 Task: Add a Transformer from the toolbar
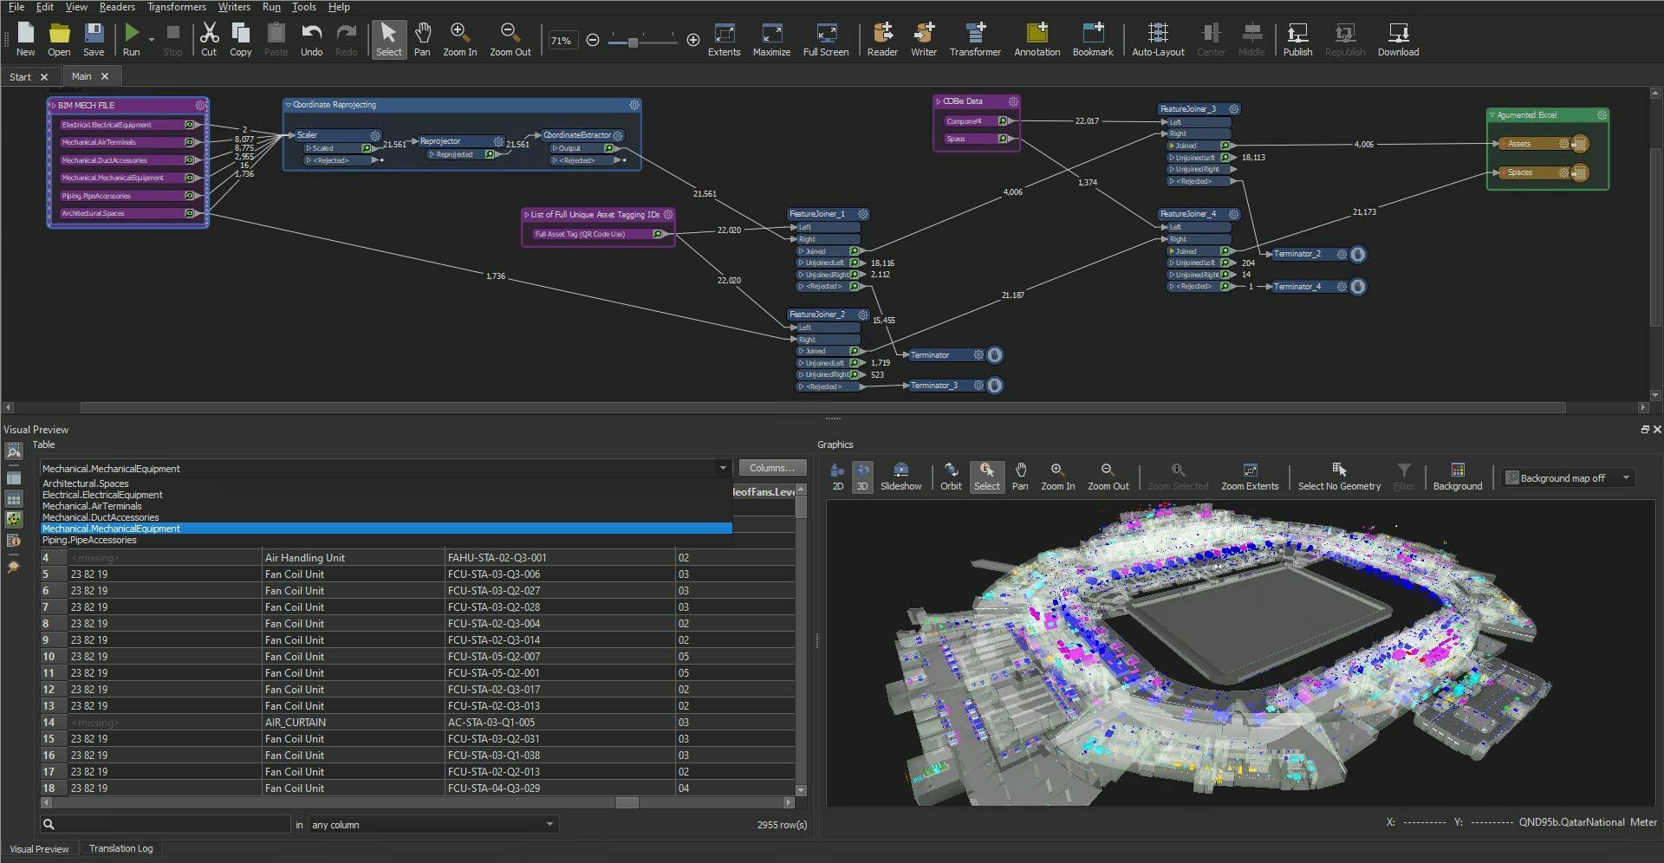[x=975, y=39]
